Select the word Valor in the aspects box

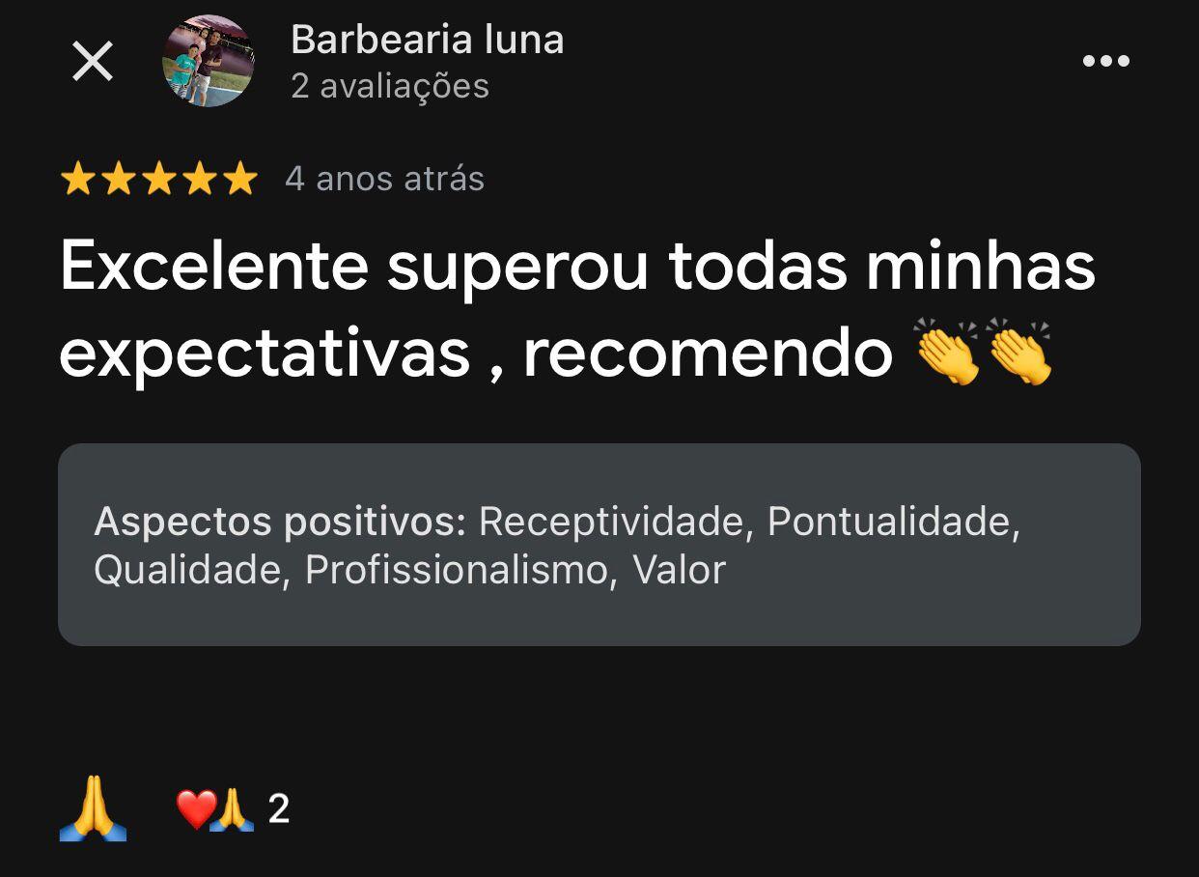679,570
